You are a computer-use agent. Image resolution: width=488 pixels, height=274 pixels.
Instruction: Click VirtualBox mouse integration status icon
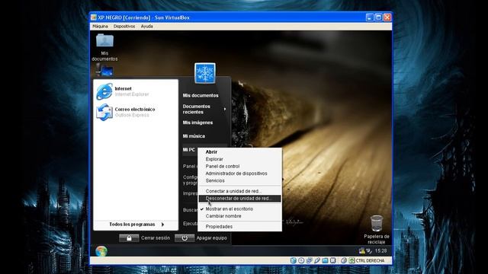[344, 260]
